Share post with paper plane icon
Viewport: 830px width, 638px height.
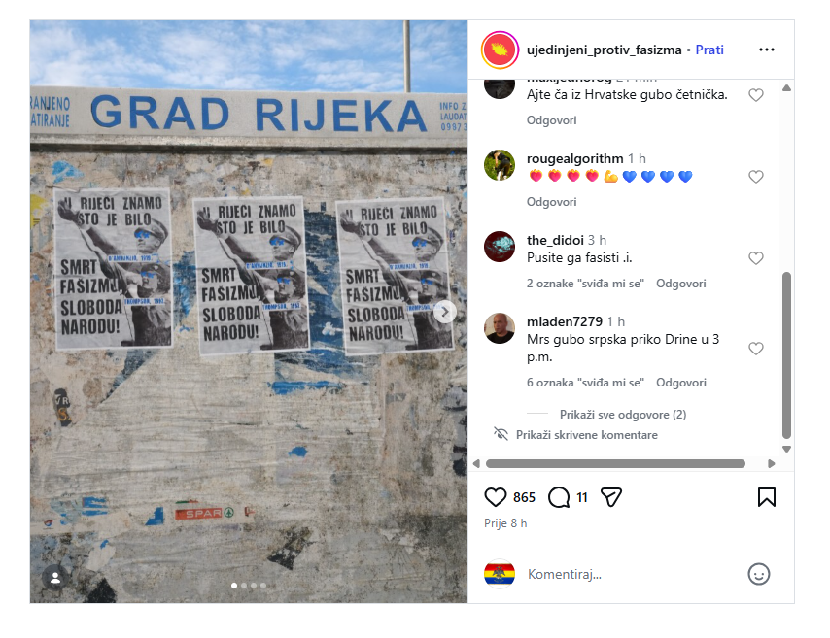click(x=611, y=497)
